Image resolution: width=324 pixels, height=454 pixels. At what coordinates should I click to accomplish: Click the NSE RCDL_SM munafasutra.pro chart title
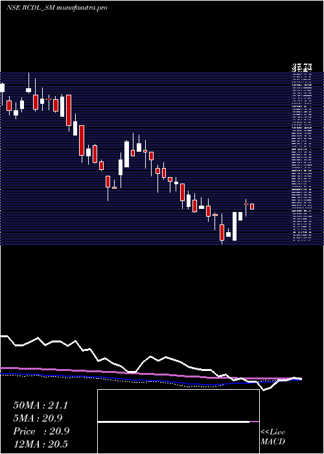click(x=57, y=8)
